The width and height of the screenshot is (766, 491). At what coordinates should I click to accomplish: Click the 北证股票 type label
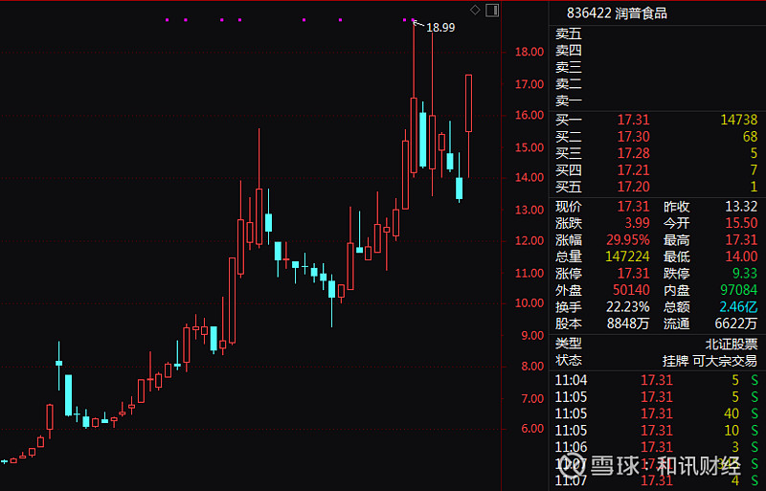[731, 343]
